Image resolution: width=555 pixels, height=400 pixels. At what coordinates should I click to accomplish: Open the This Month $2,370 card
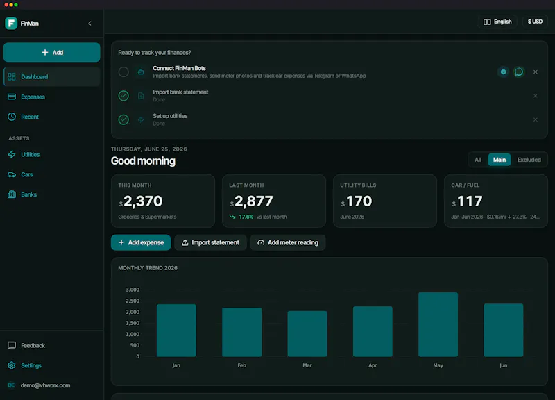click(163, 201)
